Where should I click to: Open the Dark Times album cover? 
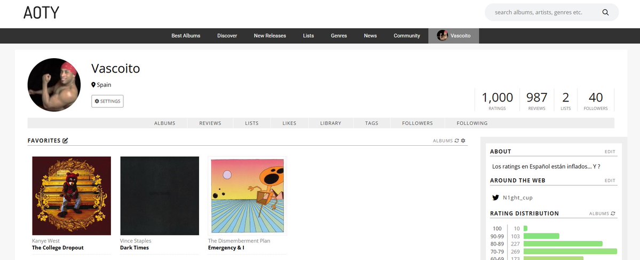[x=160, y=196]
